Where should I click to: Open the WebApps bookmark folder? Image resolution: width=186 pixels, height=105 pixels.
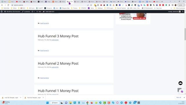[99, 8]
